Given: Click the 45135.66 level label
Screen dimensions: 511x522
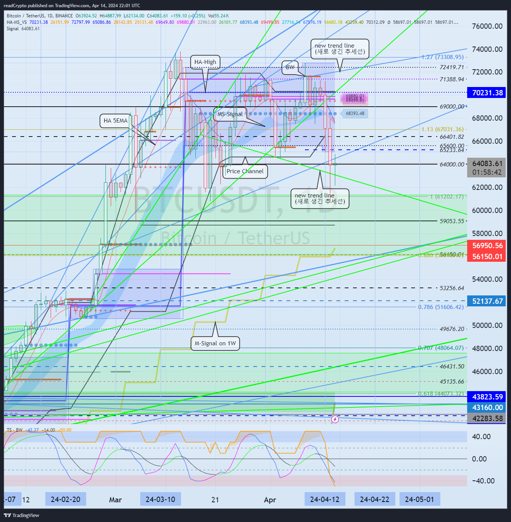Looking at the screenshot, I should pyautogui.click(x=452, y=382).
